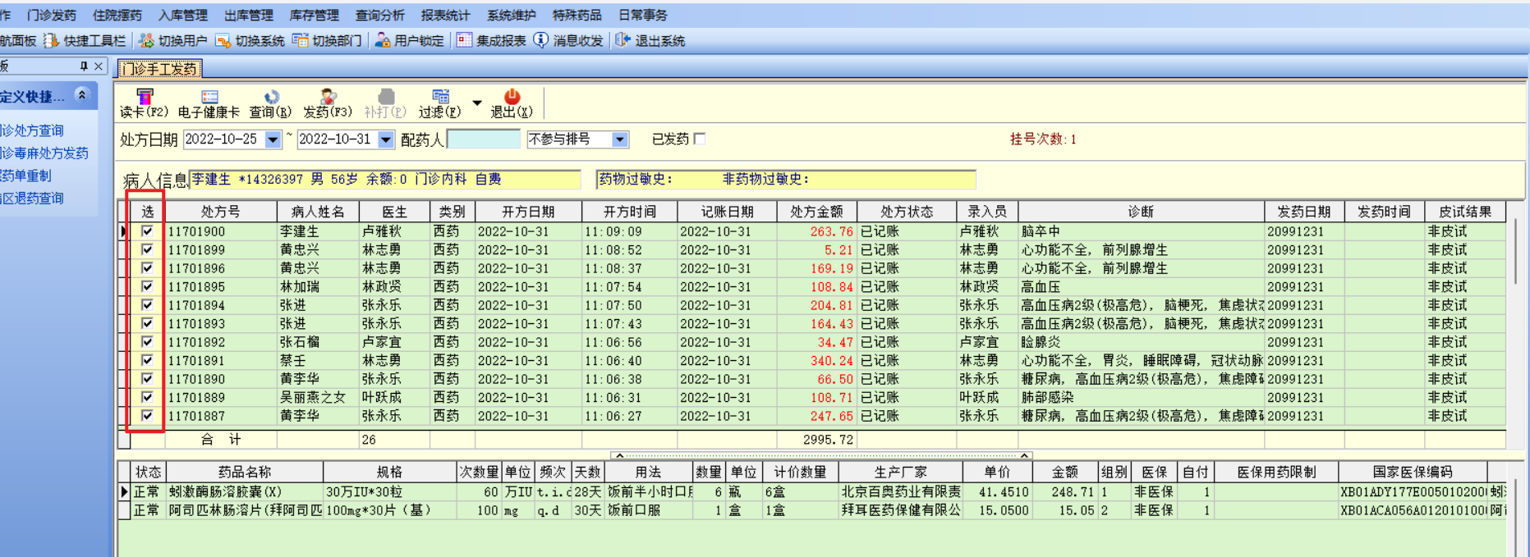
Task: Click the 药物过敏史 allergy history field
Action: coord(786,179)
